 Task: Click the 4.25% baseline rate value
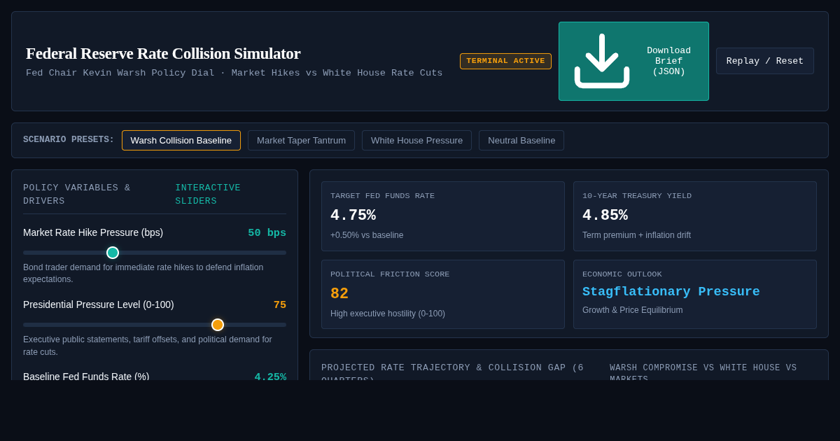[270, 377]
